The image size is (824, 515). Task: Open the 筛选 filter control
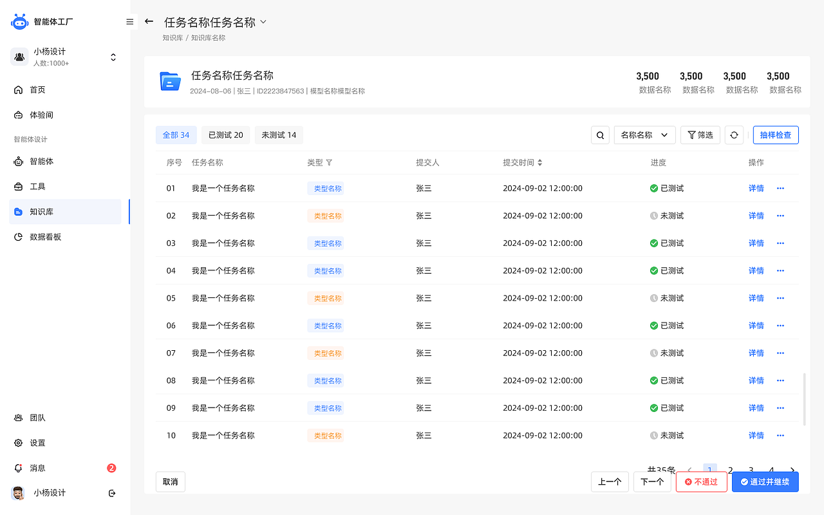tap(700, 135)
